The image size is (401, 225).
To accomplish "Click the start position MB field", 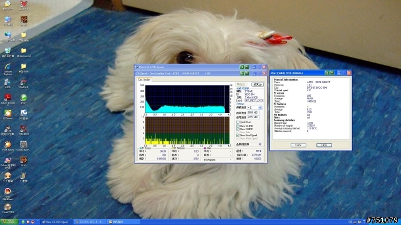I will point(253,112).
